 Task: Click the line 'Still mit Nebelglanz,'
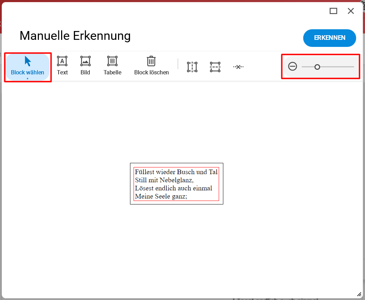[164, 180]
